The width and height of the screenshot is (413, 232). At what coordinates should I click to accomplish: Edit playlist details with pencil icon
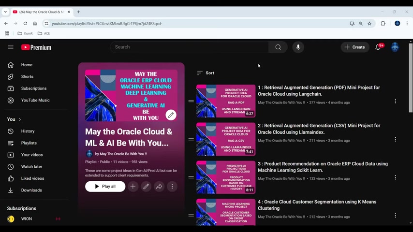(146, 187)
